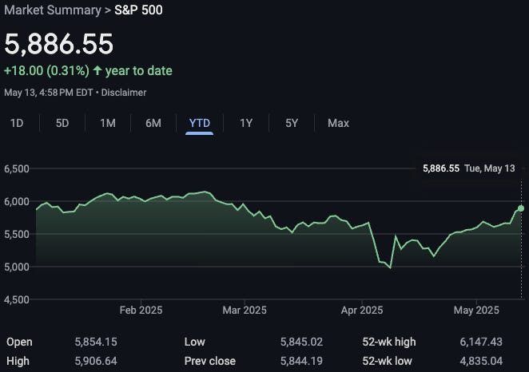Click the Feb 2025 axis label
The width and height of the screenshot is (529, 372).
141,310
